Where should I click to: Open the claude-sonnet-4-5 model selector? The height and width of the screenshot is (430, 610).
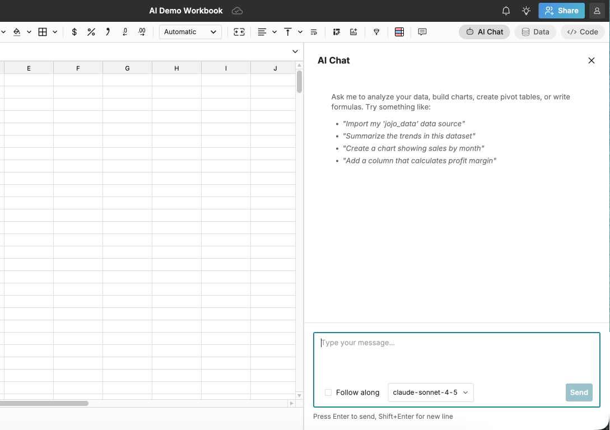pos(430,392)
